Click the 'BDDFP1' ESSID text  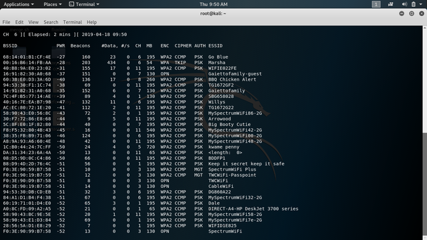217,158
